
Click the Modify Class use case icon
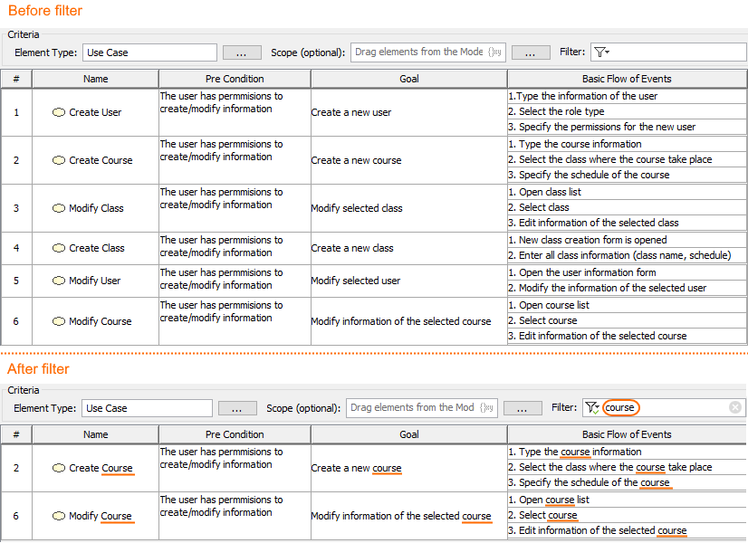59,208
